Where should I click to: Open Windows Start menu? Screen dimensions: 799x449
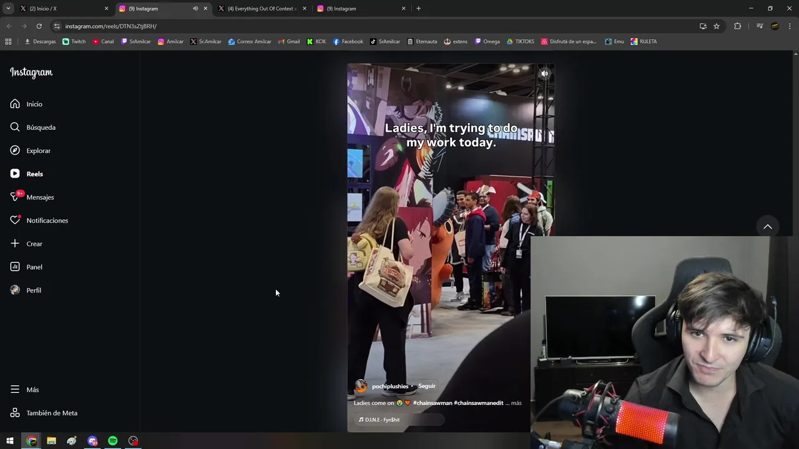9,441
